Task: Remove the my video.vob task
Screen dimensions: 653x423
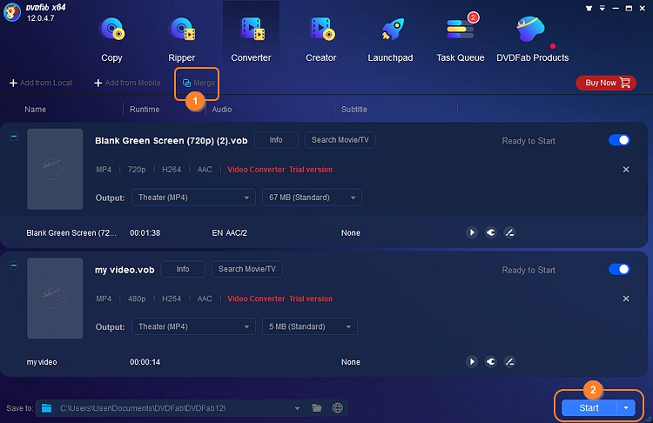Action: [x=626, y=299]
